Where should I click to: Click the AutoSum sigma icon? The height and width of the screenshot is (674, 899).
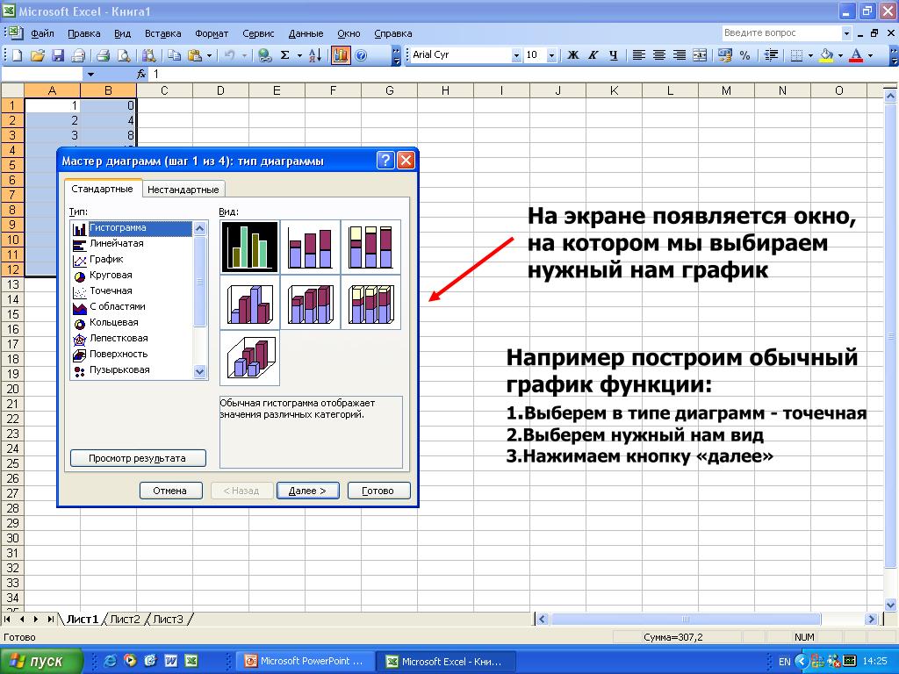click(x=285, y=55)
